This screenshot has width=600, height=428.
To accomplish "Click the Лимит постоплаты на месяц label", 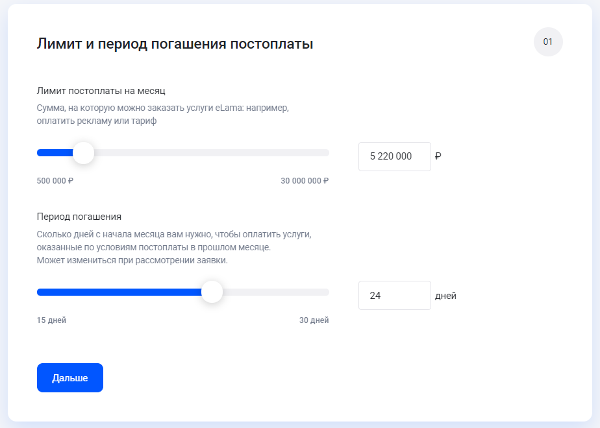I will 101,91.
